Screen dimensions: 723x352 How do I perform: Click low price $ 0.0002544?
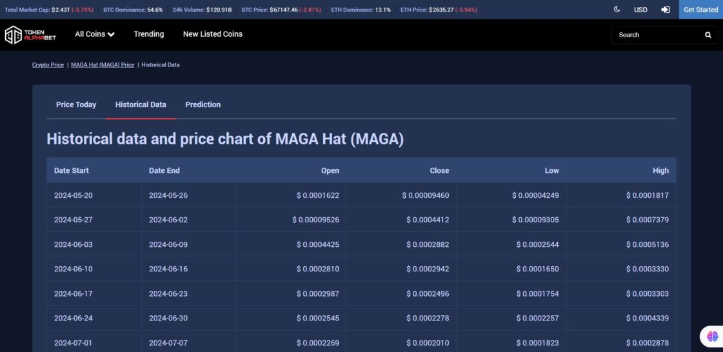pos(538,244)
